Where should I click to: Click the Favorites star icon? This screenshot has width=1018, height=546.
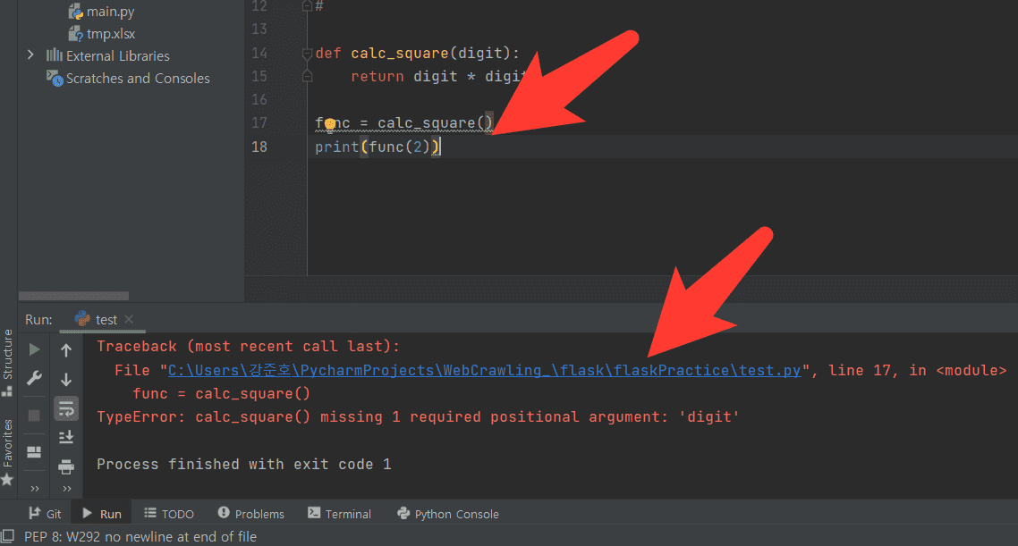pos(7,480)
